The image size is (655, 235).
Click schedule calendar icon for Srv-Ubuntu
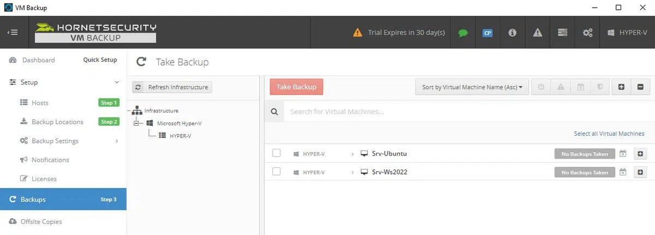pyautogui.click(x=624, y=154)
